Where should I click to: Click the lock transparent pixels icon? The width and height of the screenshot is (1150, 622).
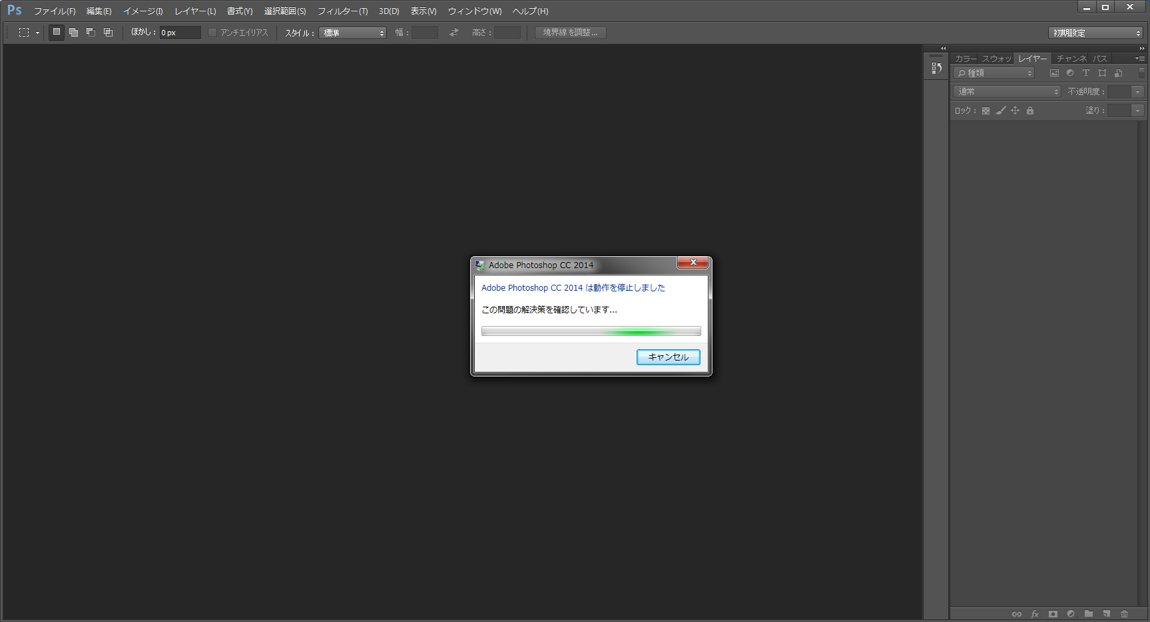[x=986, y=111]
